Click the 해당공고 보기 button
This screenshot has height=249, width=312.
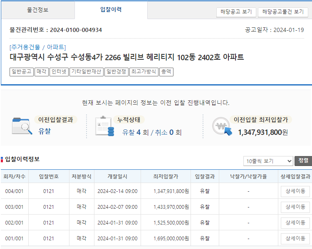click(236, 12)
